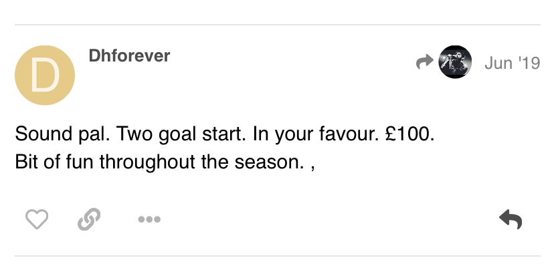Click the post text about two goal start

tap(225, 134)
